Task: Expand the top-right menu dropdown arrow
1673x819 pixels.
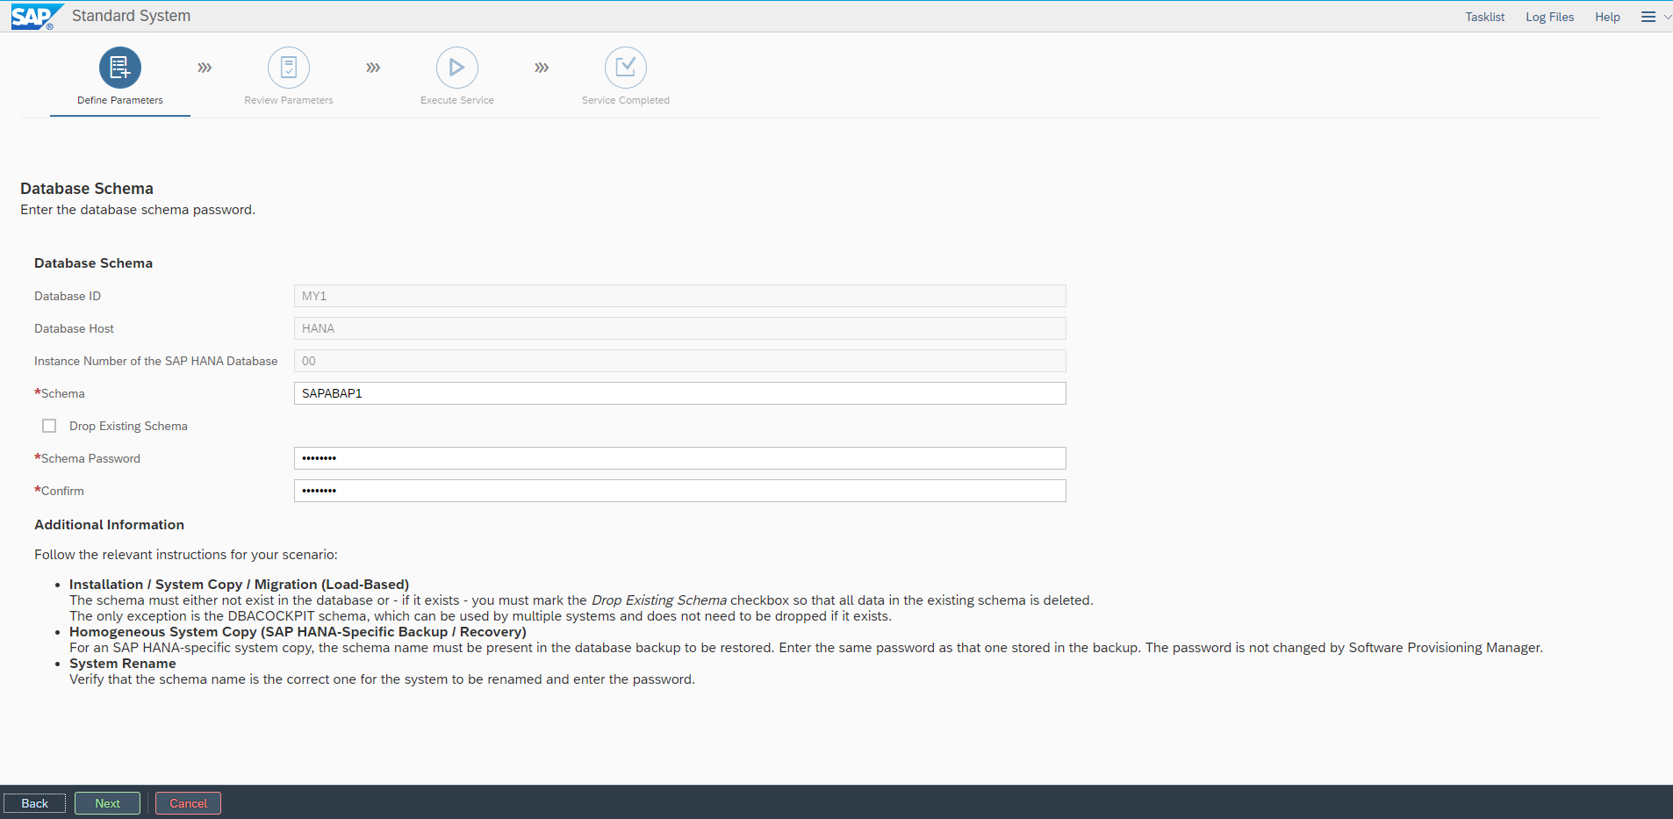Action: (1667, 17)
